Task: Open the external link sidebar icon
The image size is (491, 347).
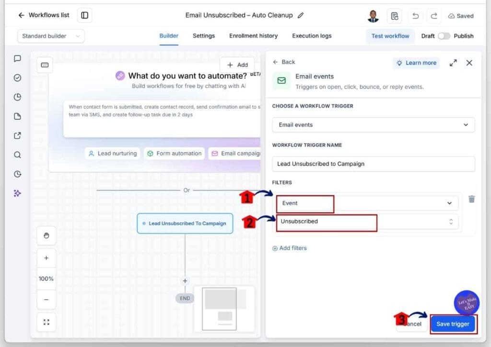Action: click(18, 135)
